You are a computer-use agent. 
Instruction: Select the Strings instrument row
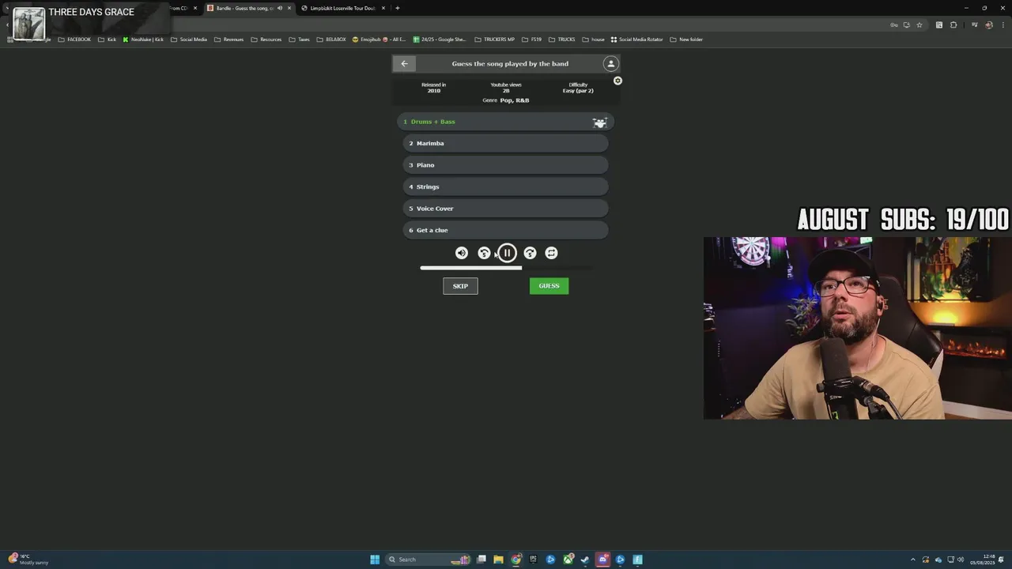click(506, 187)
